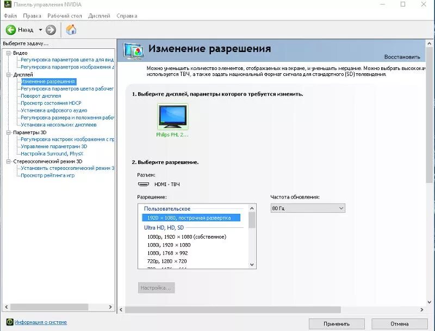Open Регулировка параметров цвета для видео

[x=67, y=60]
